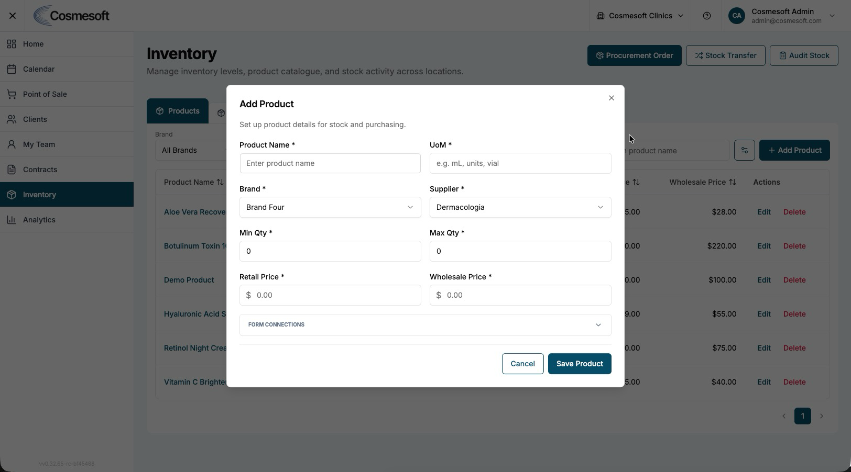
Task: Open Inventory in the sidebar
Action: [x=67, y=195]
